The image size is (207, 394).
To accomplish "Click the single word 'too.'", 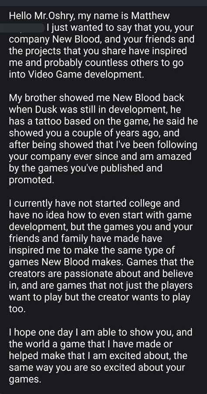I will [x=17, y=309].
